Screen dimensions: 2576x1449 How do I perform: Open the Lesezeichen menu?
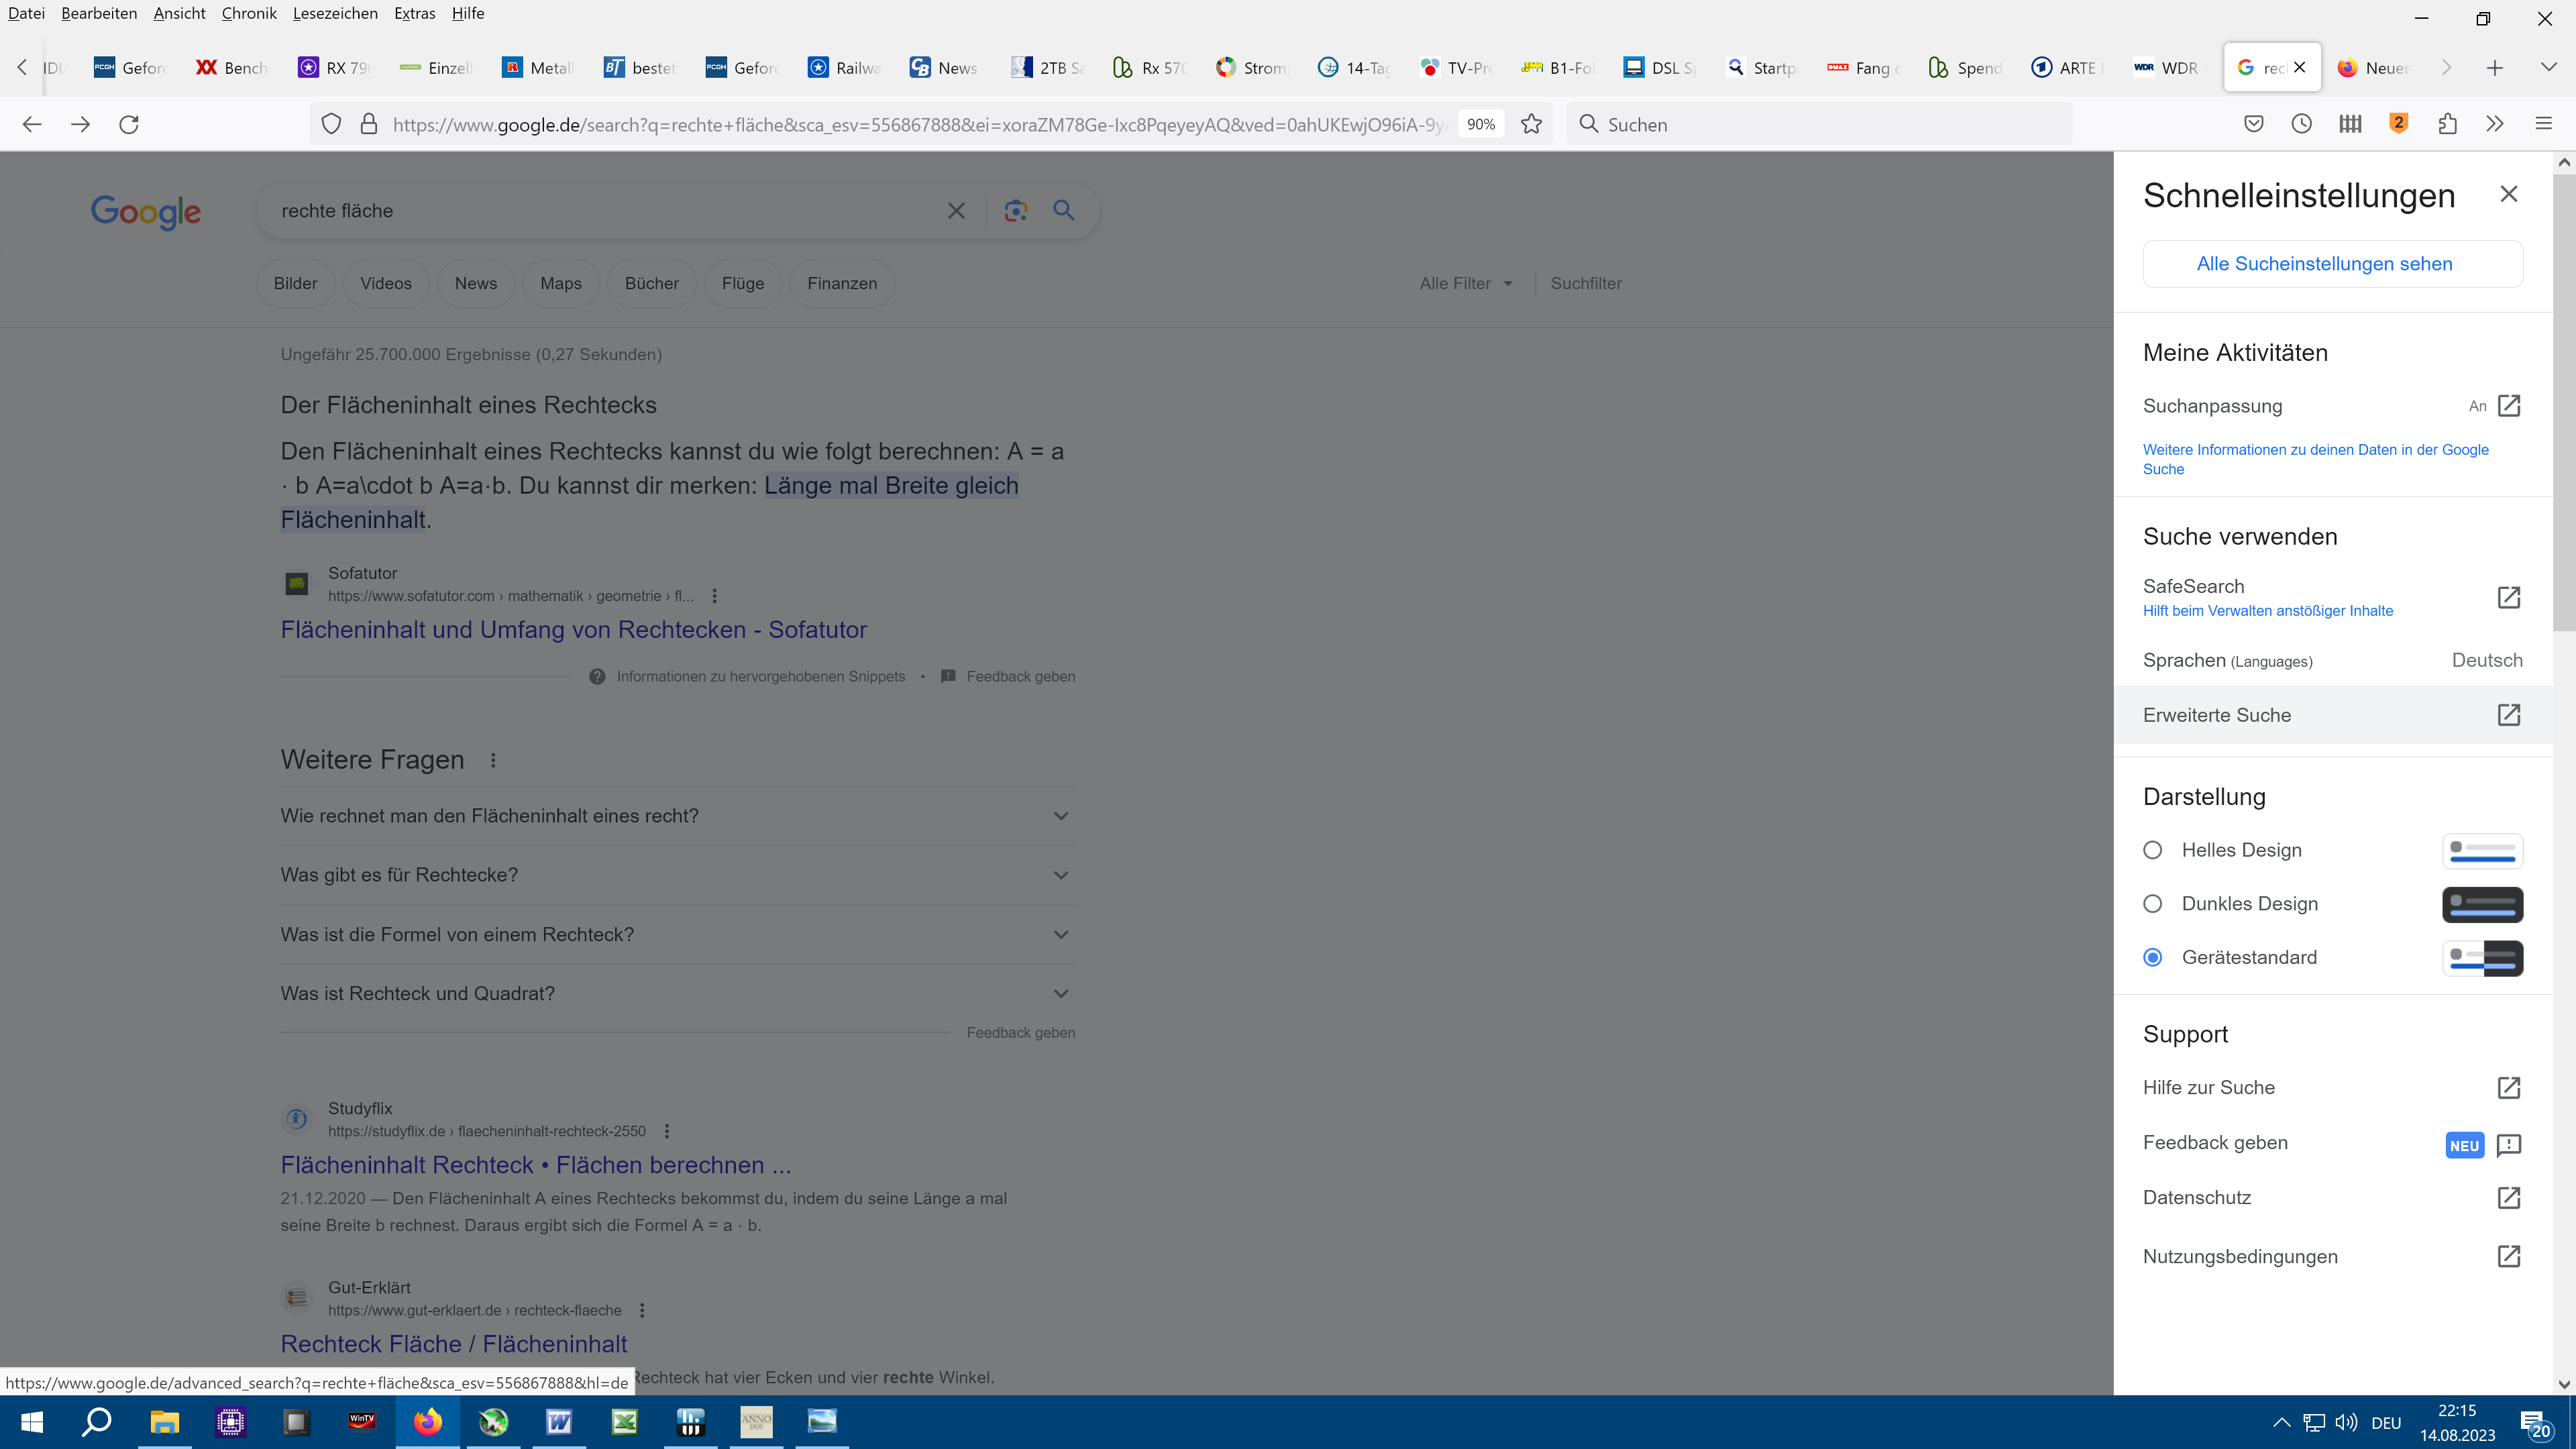[335, 13]
